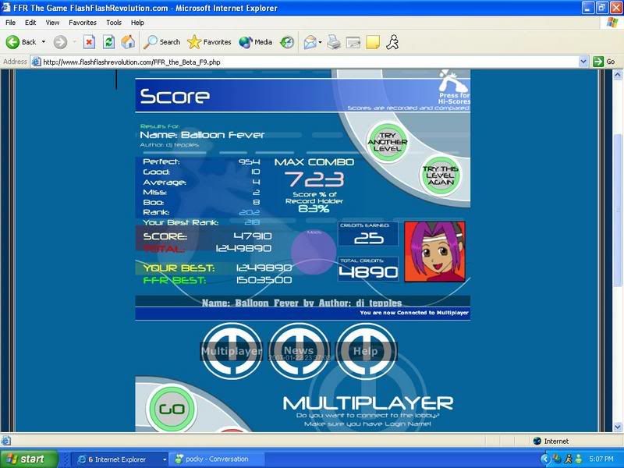Viewport: 624px width, 468px height.
Task: Click the News round button
Action: click(x=299, y=351)
